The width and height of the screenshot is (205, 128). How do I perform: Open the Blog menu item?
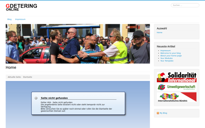[x=10, y=19]
